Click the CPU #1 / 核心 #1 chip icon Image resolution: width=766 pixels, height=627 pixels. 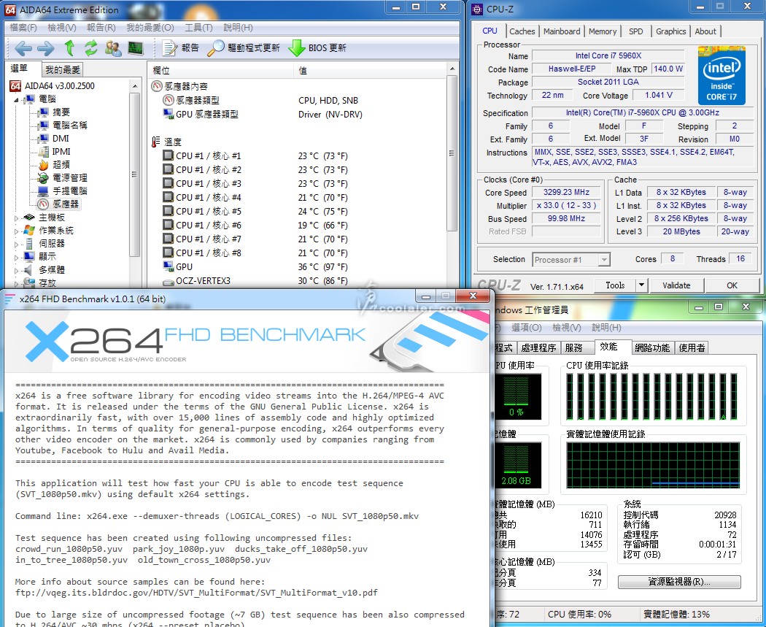[169, 156]
